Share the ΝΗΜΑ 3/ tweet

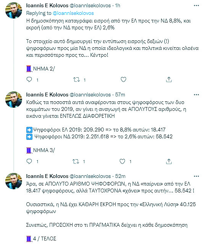coord(169,162)
